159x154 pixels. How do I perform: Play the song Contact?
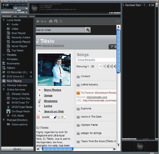coord(78,76)
